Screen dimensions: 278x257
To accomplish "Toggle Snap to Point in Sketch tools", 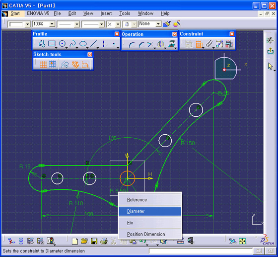I will tap(53, 64).
